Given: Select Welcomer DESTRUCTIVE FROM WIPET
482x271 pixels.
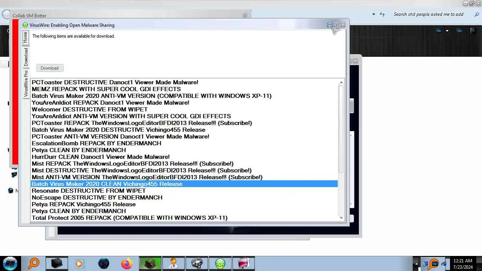Looking at the screenshot, I should [185, 110].
